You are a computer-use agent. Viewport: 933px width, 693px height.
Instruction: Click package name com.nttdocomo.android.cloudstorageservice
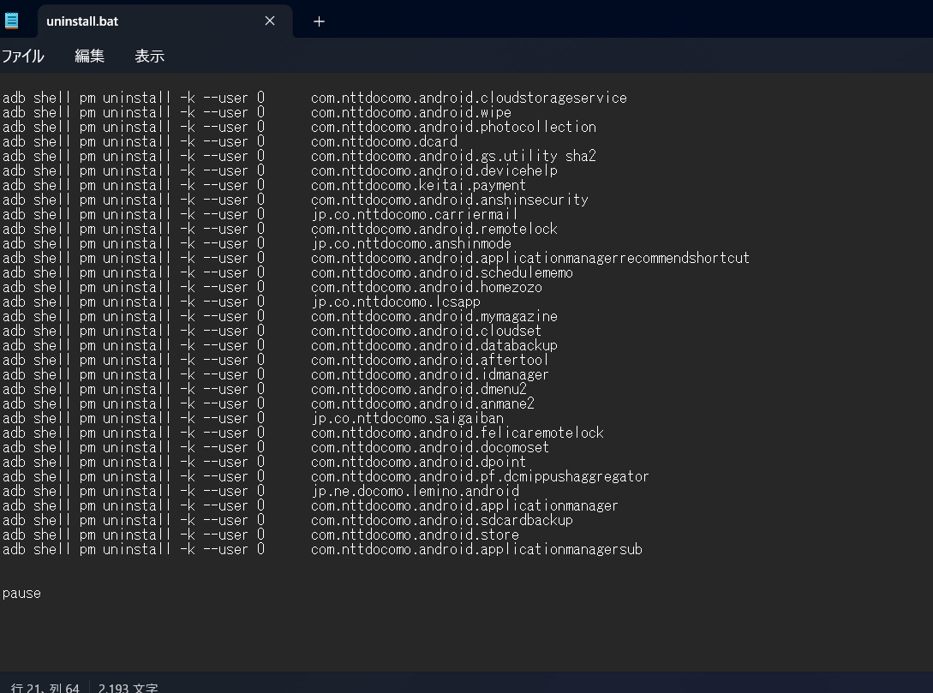coord(469,98)
